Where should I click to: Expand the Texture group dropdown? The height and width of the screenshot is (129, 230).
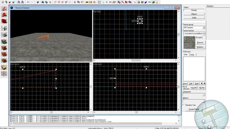(x=194, y=28)
